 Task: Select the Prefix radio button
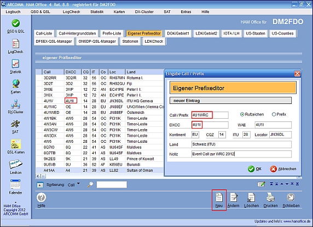tap(274, 114)
